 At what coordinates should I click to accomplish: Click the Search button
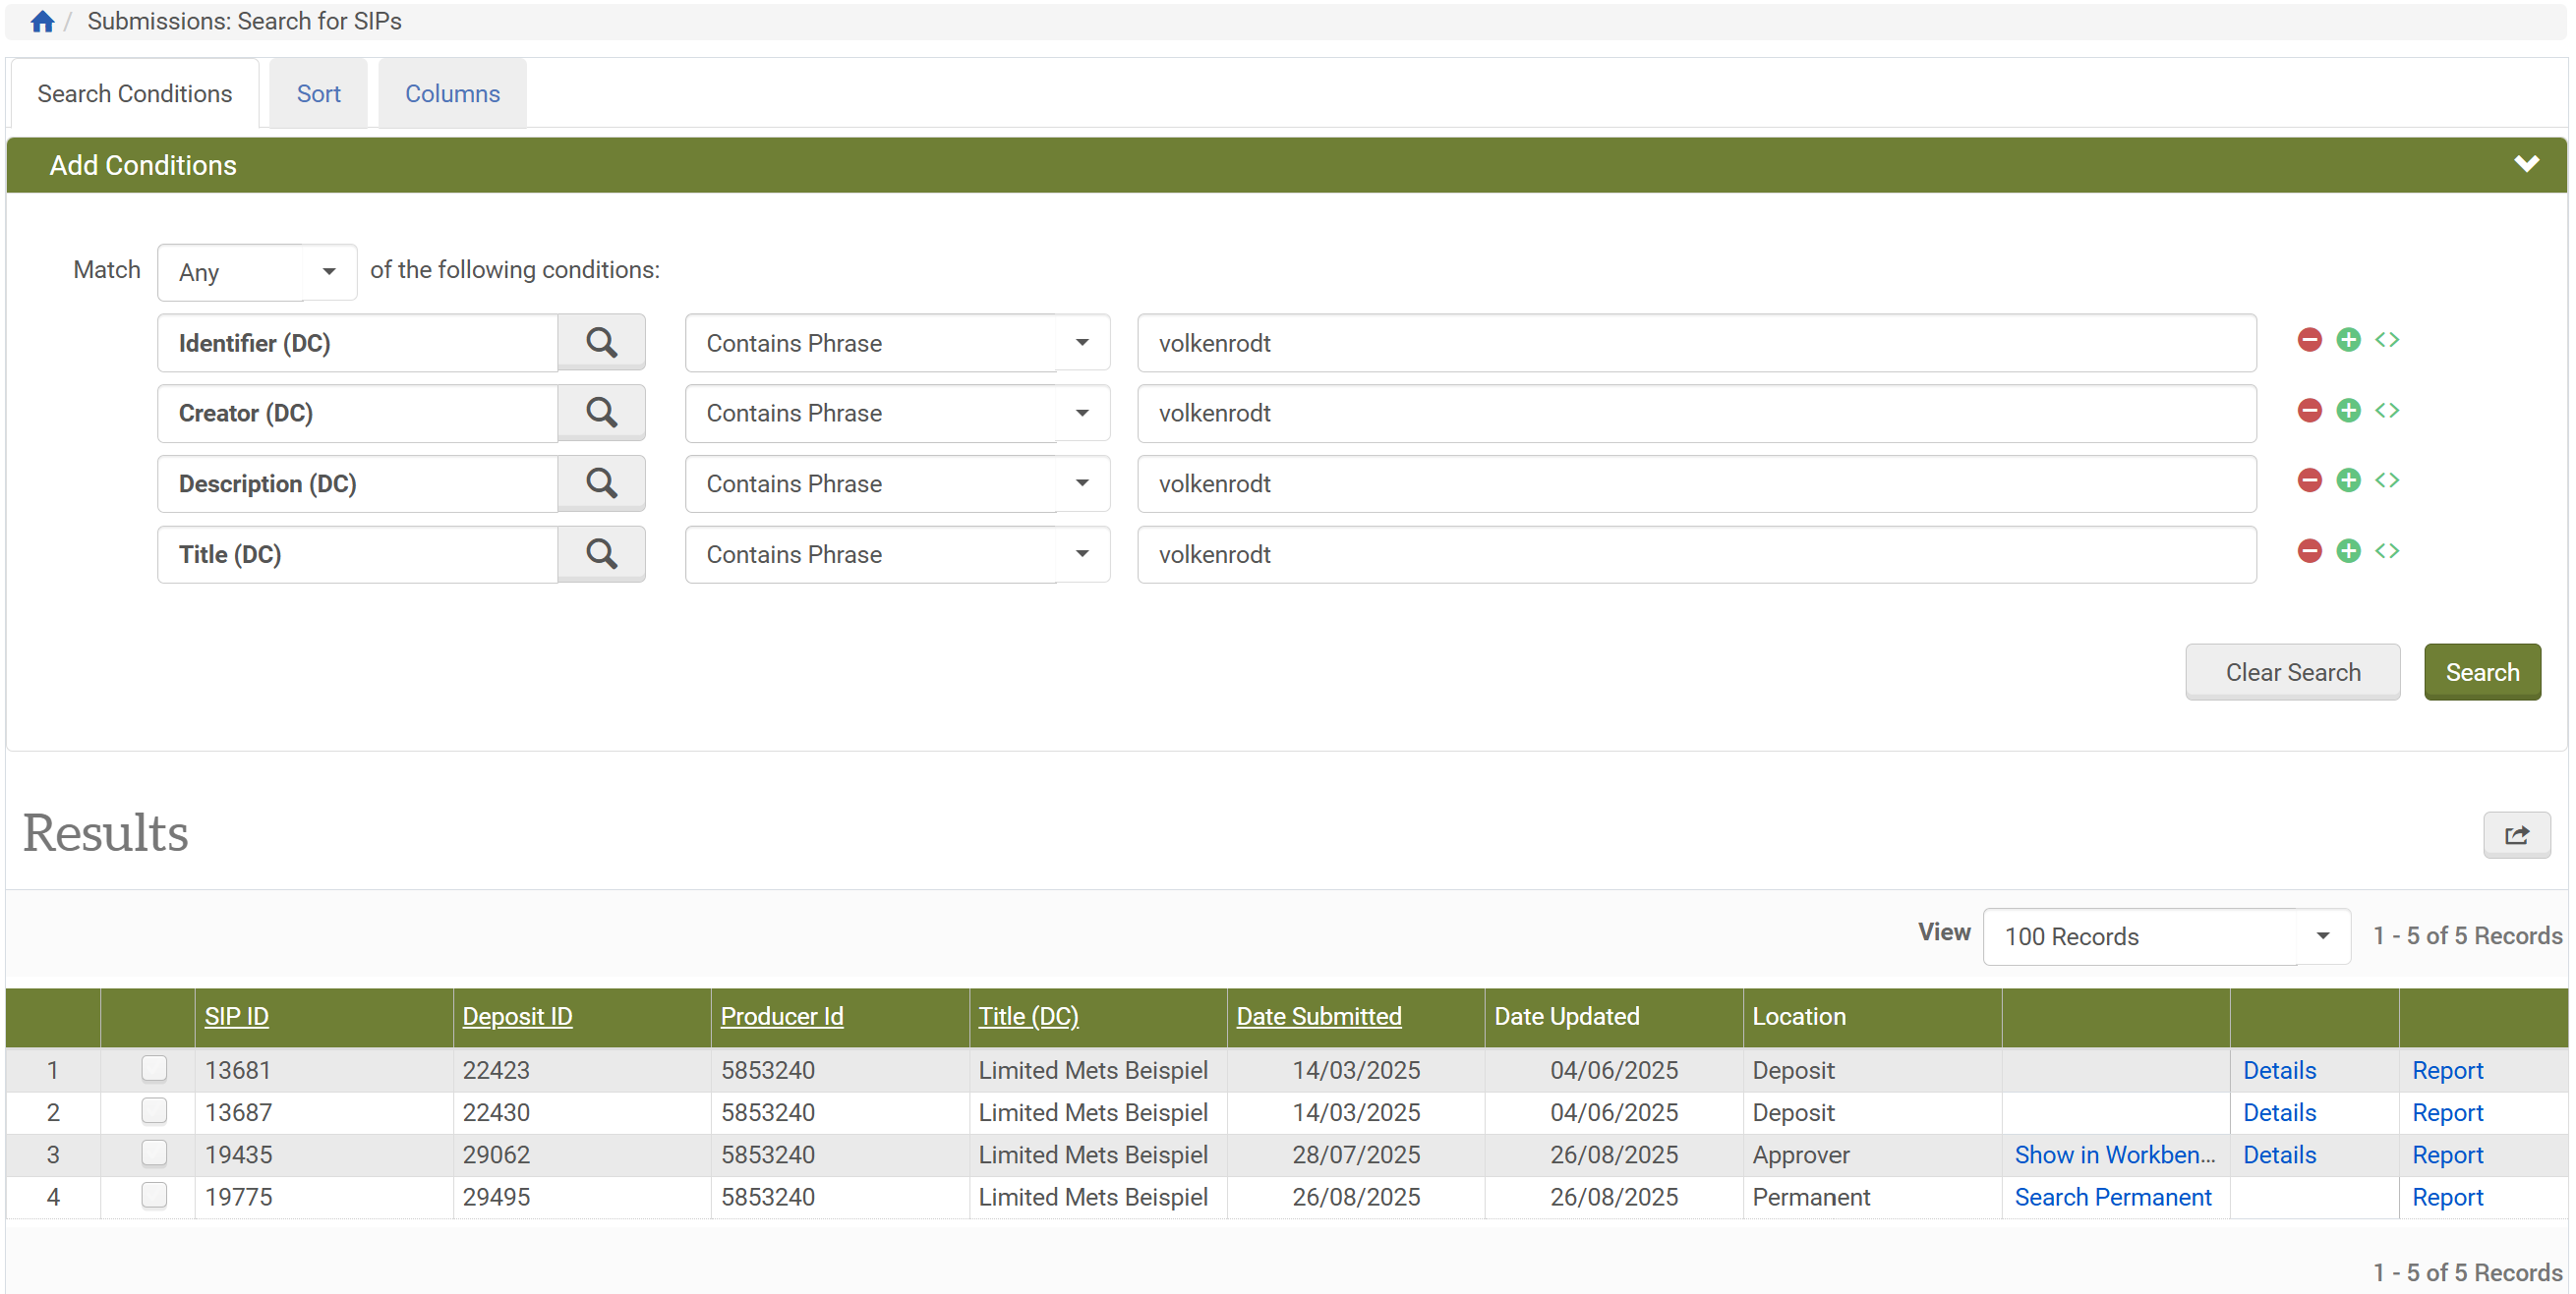pos(2482,671)
